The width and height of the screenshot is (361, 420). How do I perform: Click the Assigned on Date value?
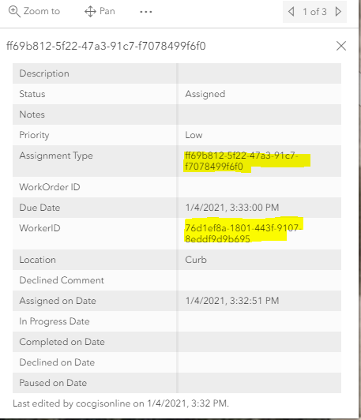pyautogui.click(x=232, y=301)
